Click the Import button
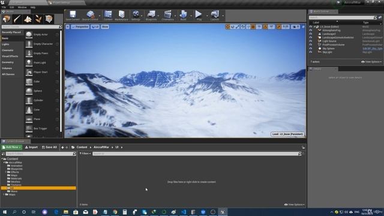Image resolution: width=384 pixels, height=216 pixels. 31,147
